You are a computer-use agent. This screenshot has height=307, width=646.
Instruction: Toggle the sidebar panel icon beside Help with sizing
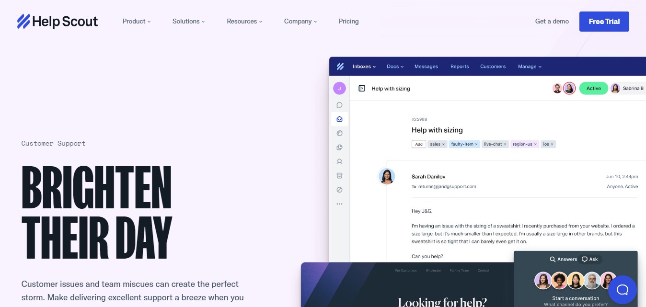362,89
